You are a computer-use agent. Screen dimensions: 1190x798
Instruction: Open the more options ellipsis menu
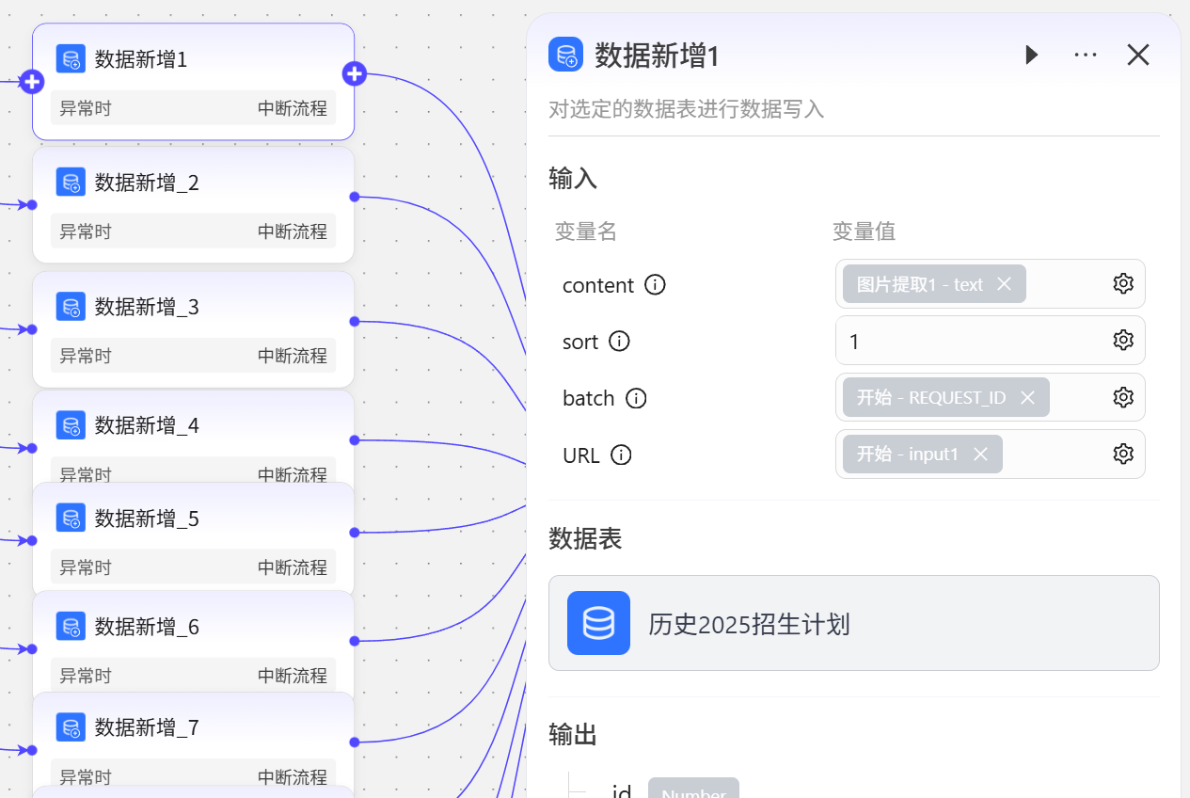[1086, 56]
